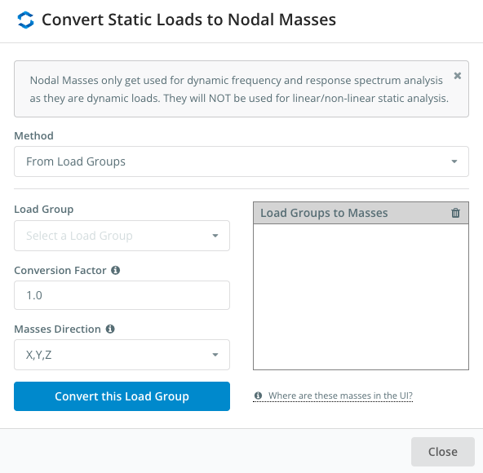Open the Method dropdown showing From Load Groups
The height and width of the screenshot is (473, 483).
pos(241,161)
